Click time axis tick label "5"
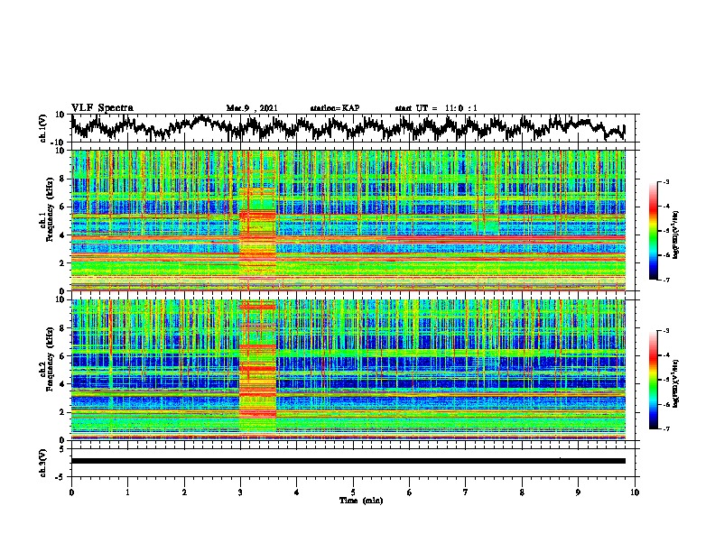 pos(353,492)
